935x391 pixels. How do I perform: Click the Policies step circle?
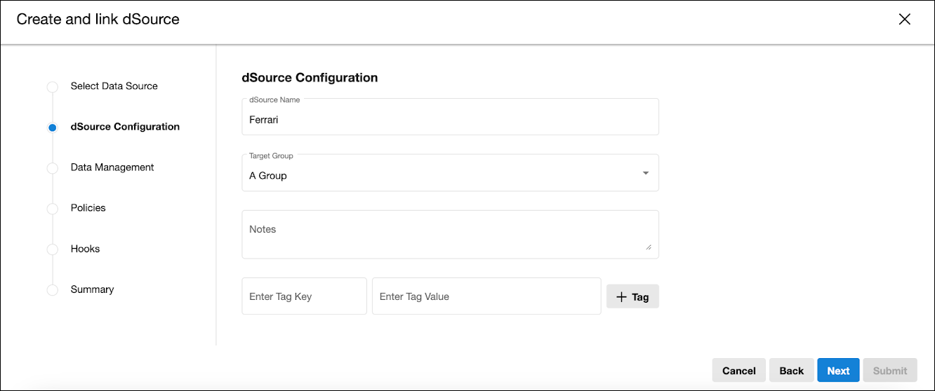(53, 209)
